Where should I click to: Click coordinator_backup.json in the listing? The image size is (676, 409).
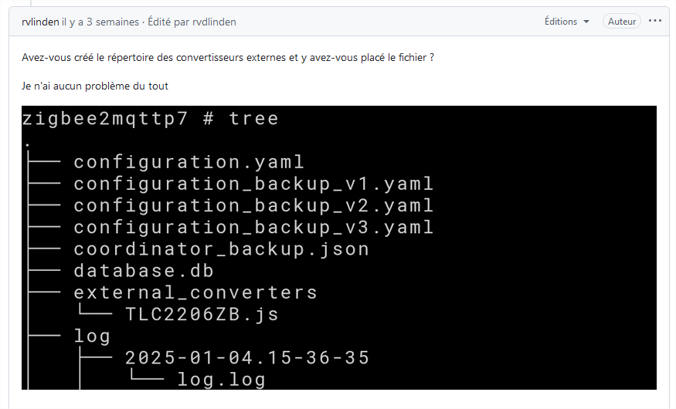(221, 249)
